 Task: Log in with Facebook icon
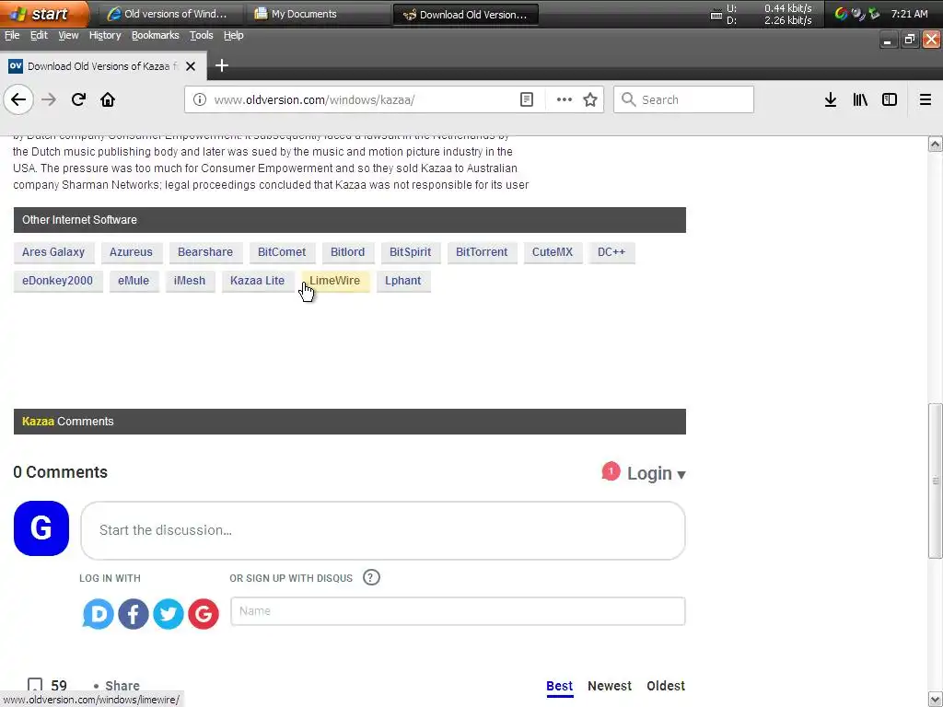point(134,614)
